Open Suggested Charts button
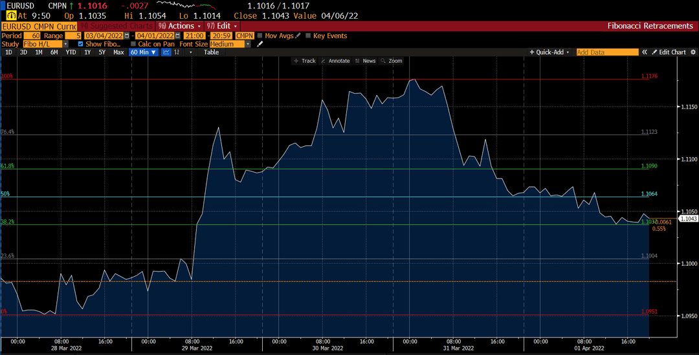Viewport: 699px width, 355px height. tap(116, 26)
